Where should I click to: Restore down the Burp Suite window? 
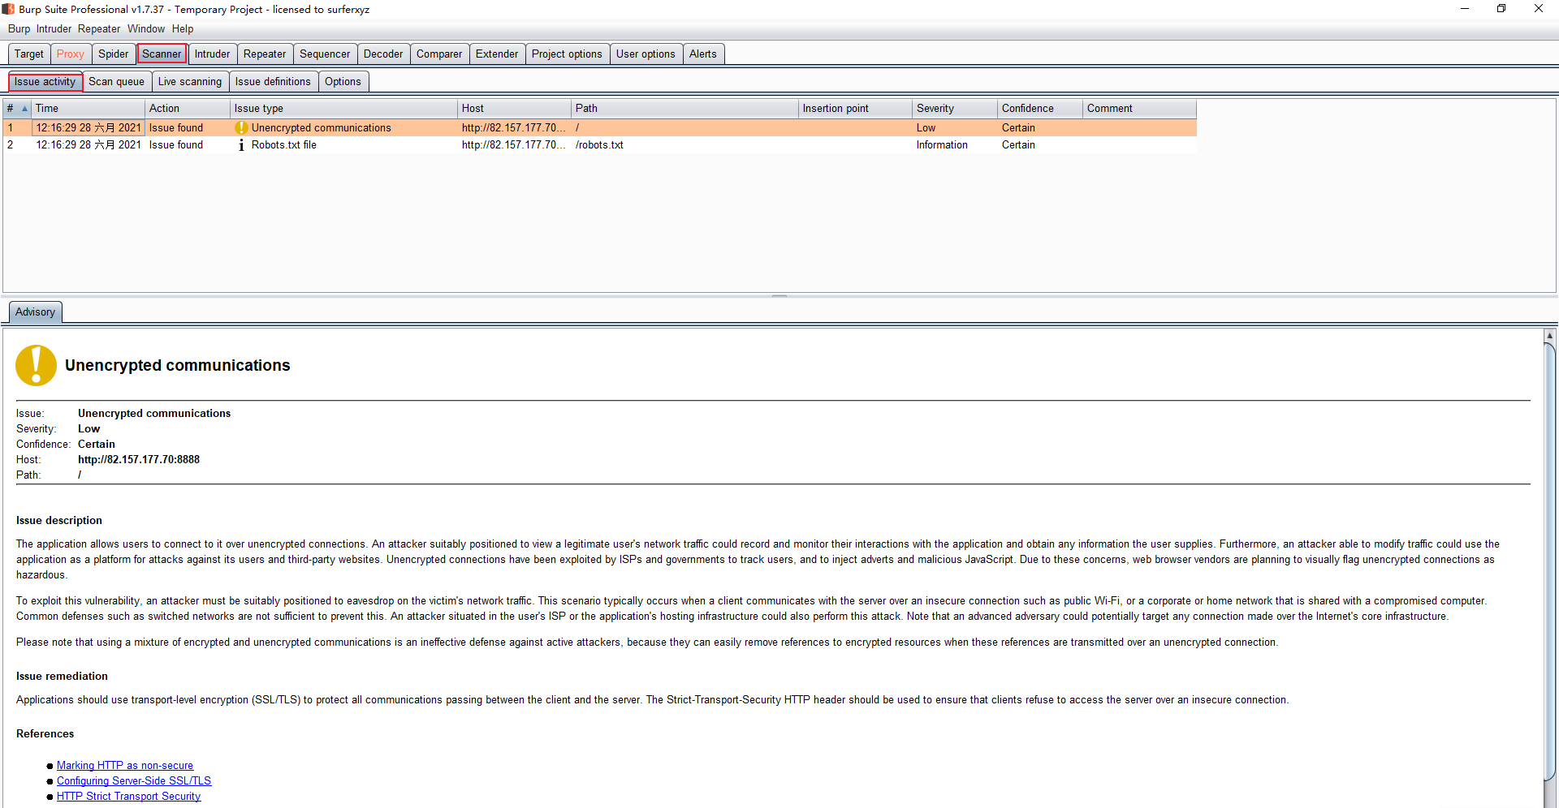(x=1501, y=9)
